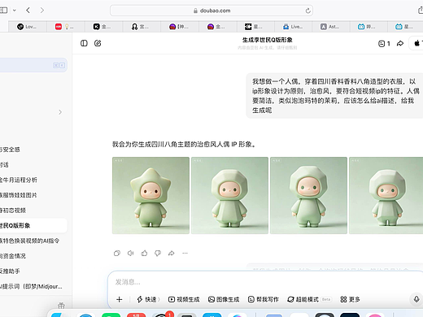The height and width of the screenshot is (317, 423).
Task: Play the response aloud with the speaker icon
Action: pos(130,253)
